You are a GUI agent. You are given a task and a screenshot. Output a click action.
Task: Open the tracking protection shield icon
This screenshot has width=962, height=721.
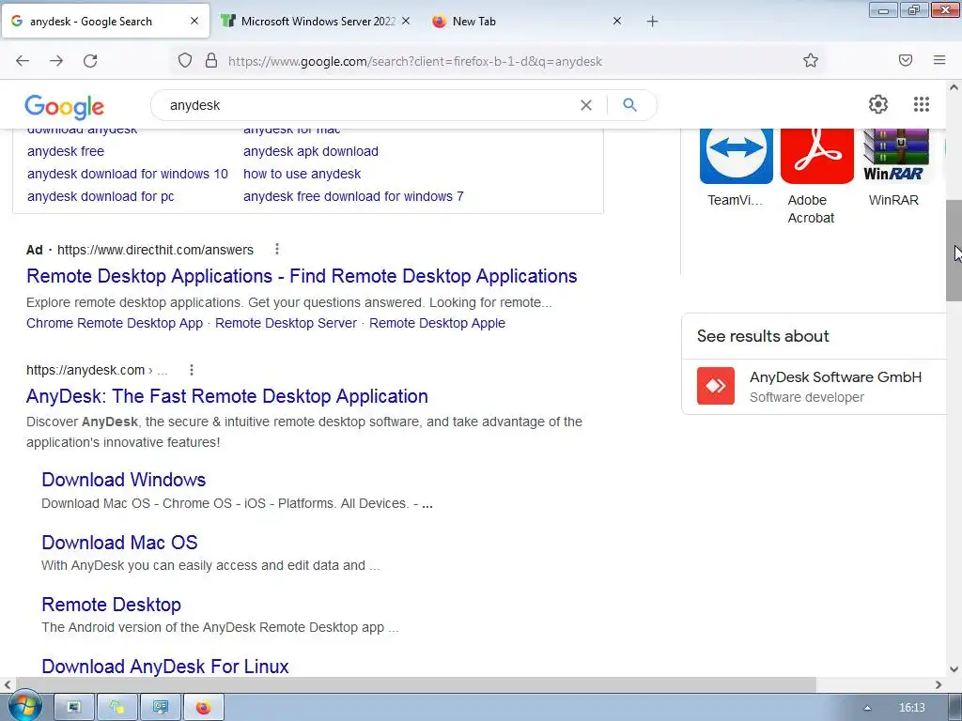(x=185, y=61)
